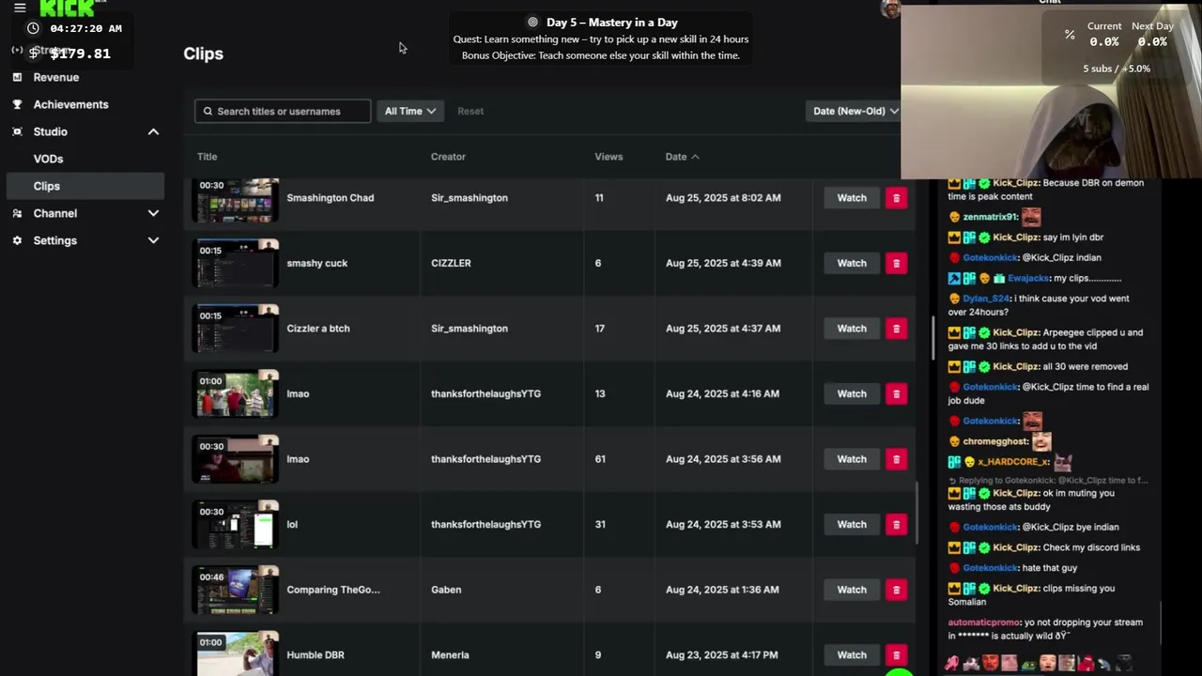Open the Date (New-Old) sort dropdown
Screen dimensions: 1202x676
click(x=855, y=111)
